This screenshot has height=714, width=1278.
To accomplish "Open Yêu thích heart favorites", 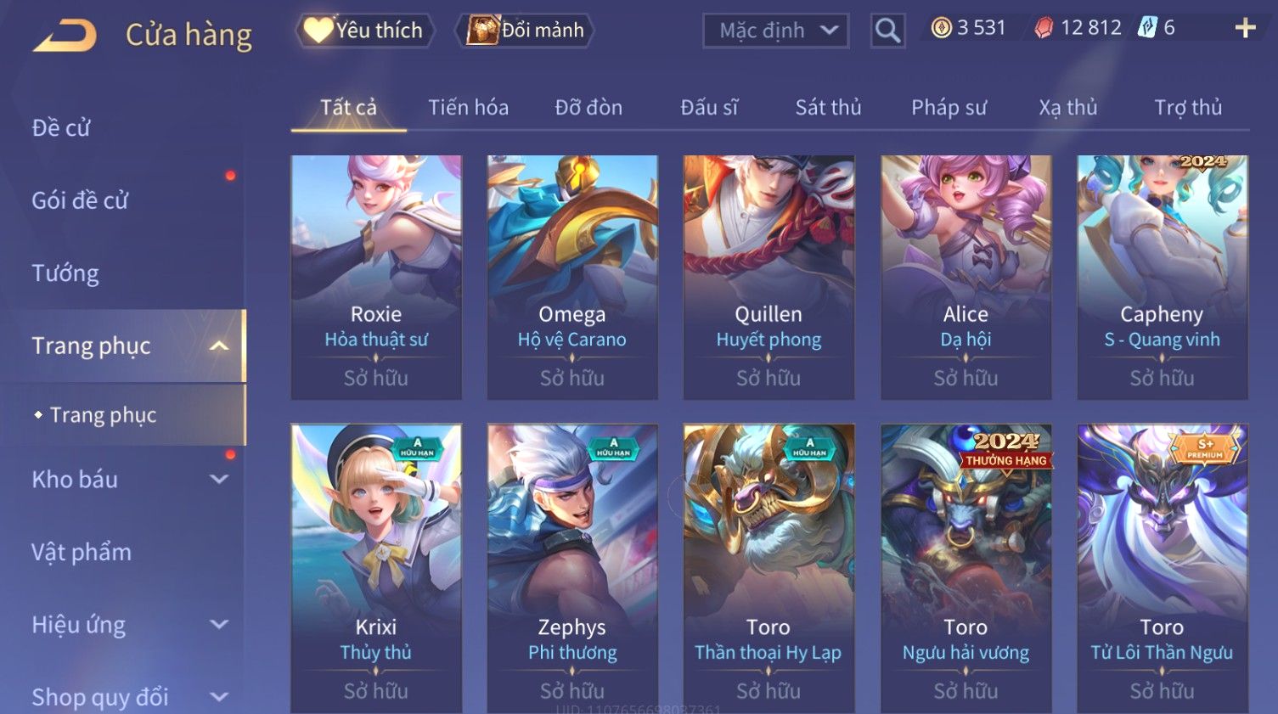I will pos(365,31).
